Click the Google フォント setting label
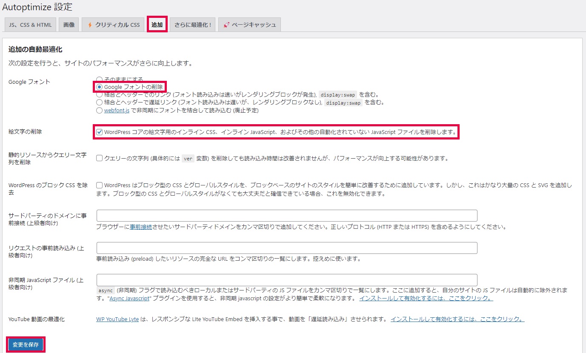586x353 pixels. (29, 82)
